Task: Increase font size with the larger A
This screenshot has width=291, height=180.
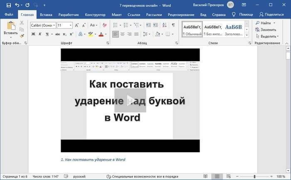Action: click(x=76, y=25)
